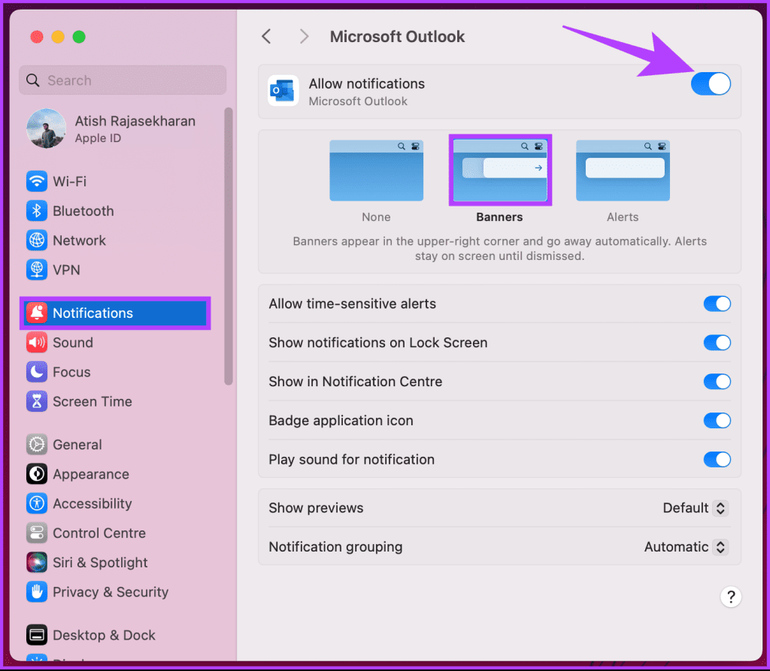Go back using the left chevron arrow

point(266,35)
